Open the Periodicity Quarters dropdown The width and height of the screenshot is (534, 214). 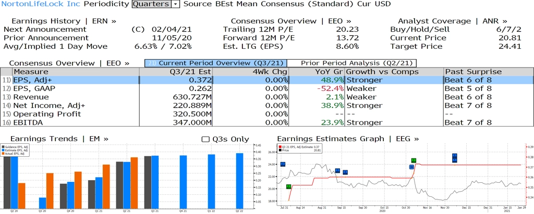coord(155,4)
